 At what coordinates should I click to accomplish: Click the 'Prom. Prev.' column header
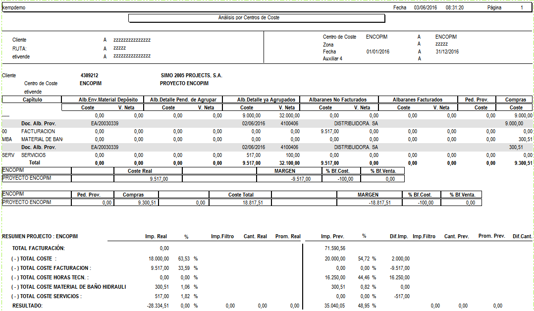click(x=492, y=236)
